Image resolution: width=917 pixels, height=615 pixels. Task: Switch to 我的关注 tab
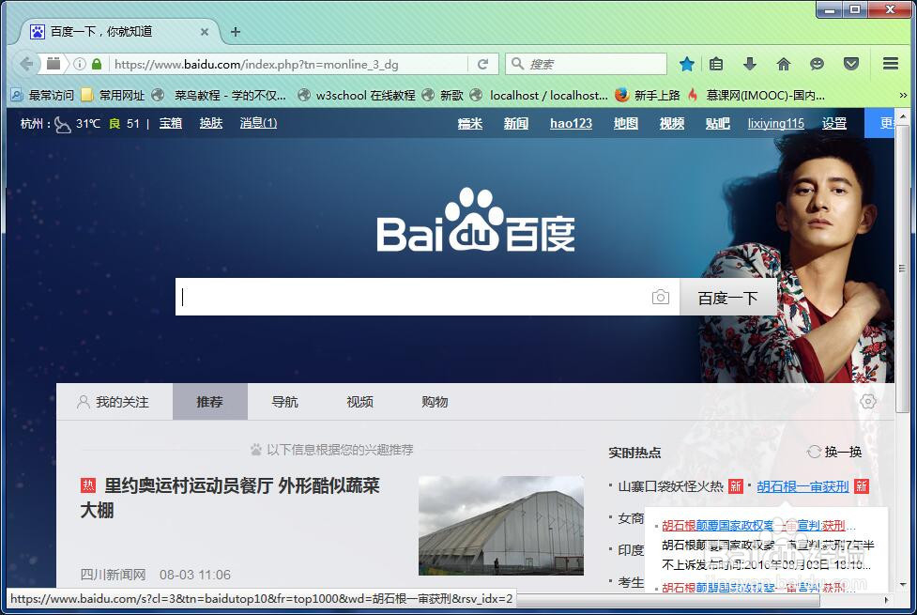pyautogui.click(x=115, y=402)
